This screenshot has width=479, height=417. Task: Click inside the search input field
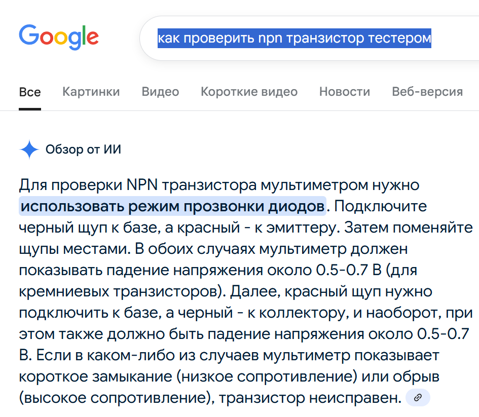(x=304, y=38)
